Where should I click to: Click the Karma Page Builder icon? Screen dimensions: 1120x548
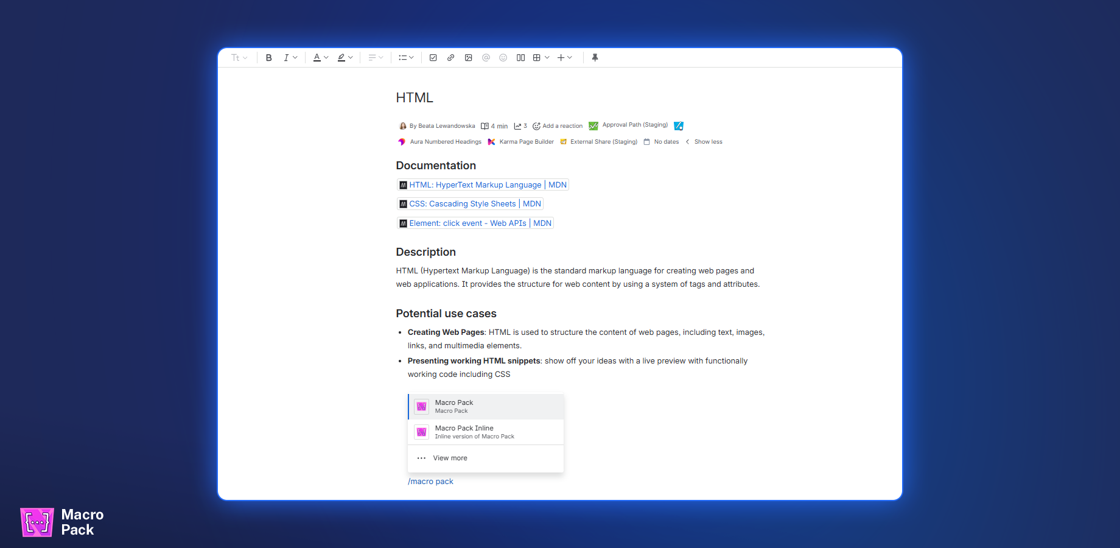point(491,142)
